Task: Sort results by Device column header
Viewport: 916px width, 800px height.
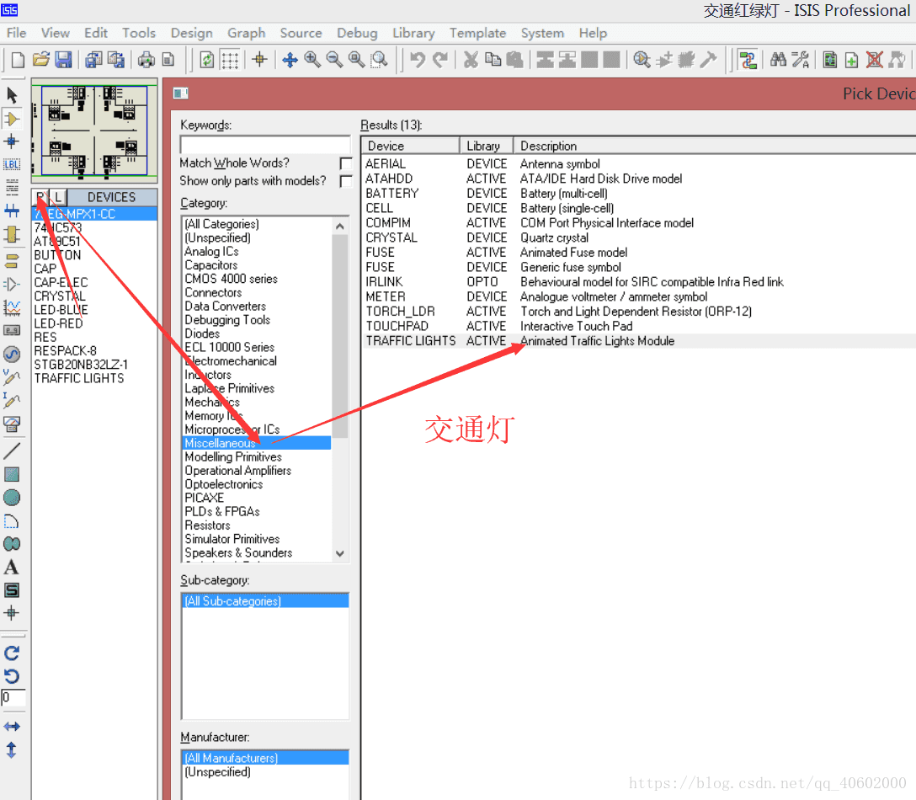Action: 411,146
